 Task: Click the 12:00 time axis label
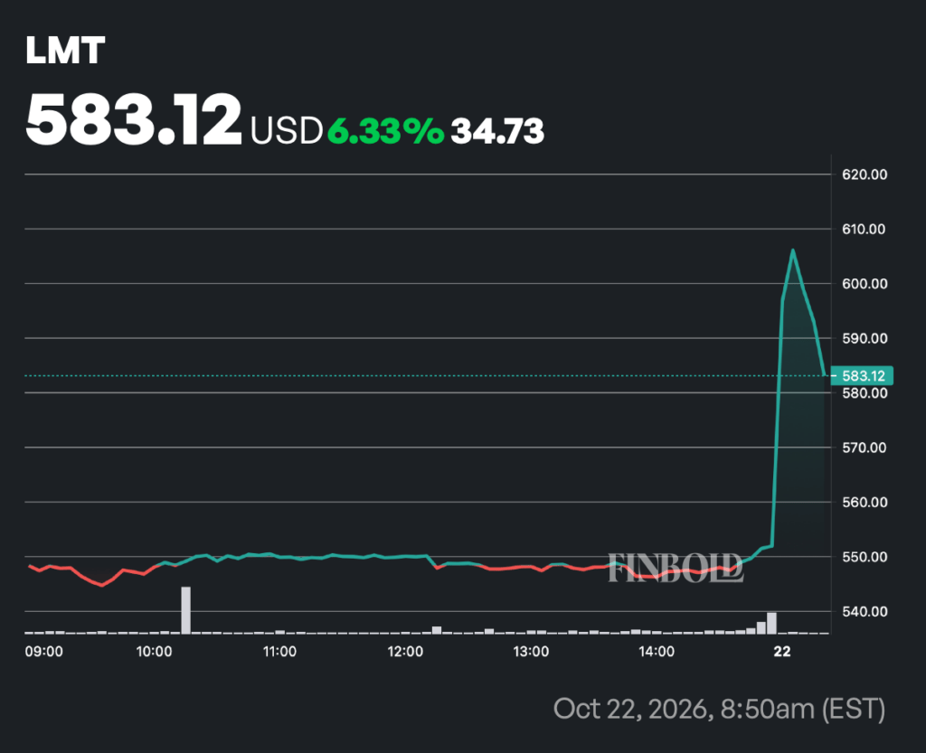[405, 652]
